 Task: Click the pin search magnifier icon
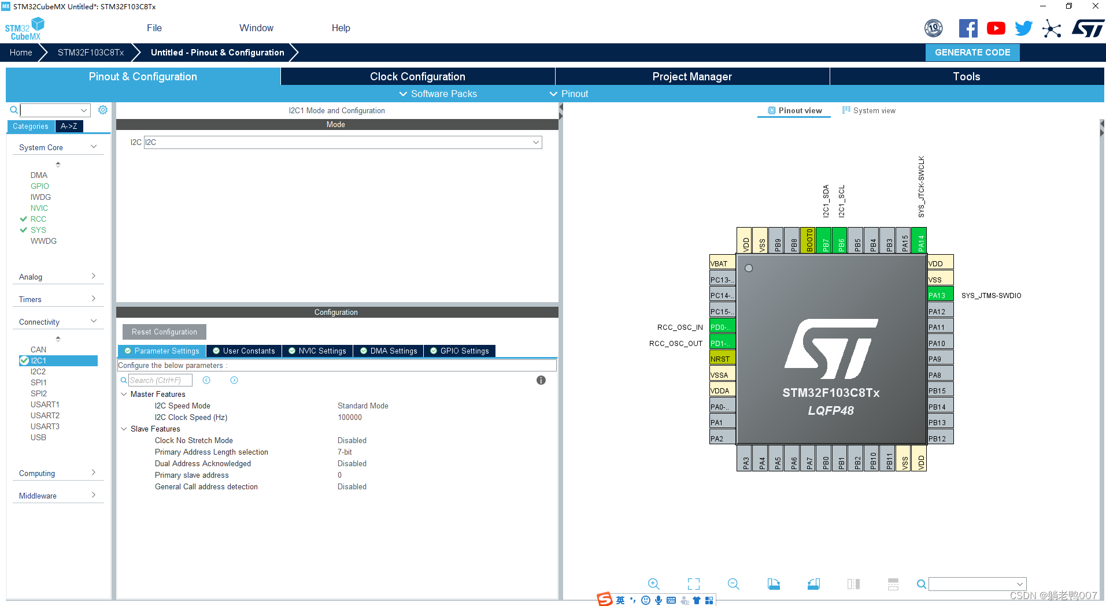point(921,584)
